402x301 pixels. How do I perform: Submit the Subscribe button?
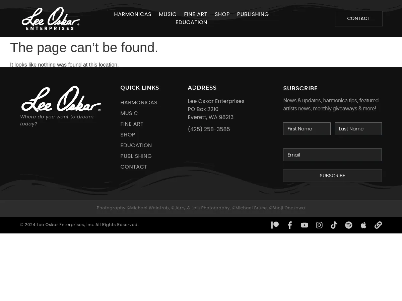pyautogui.click(x=332, y=176)
